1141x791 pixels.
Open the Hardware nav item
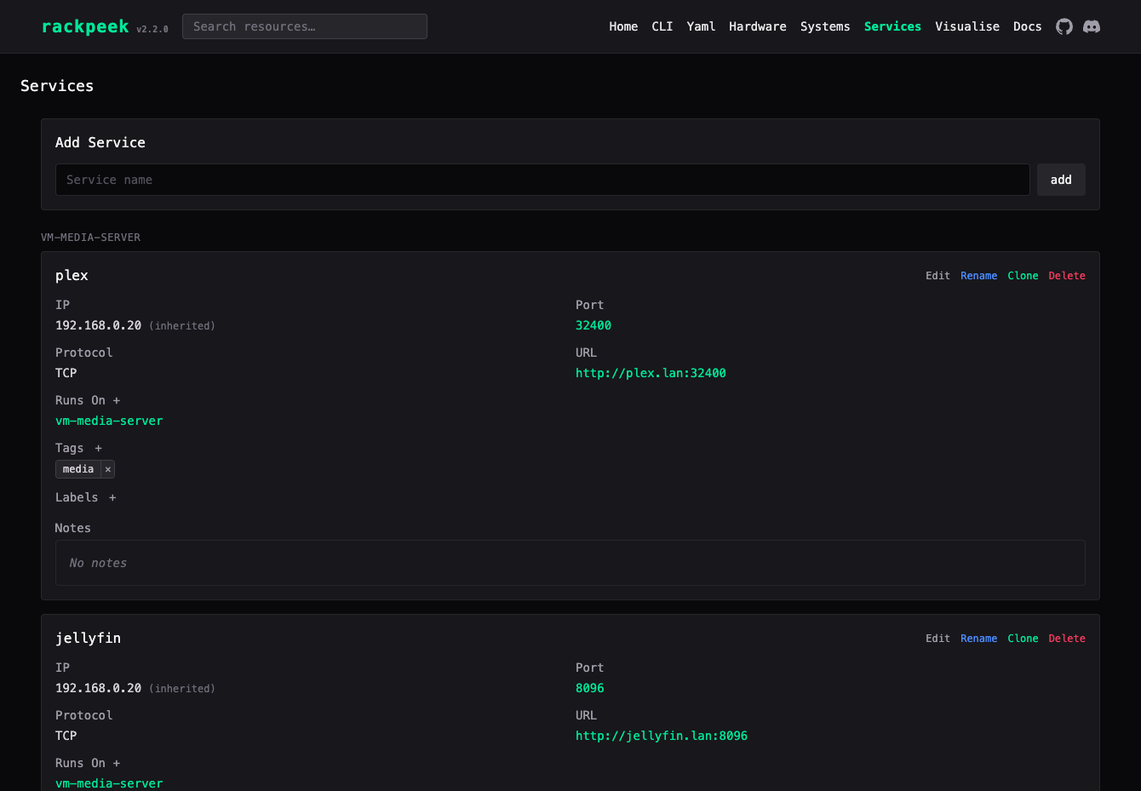click(x=758, y=26)
